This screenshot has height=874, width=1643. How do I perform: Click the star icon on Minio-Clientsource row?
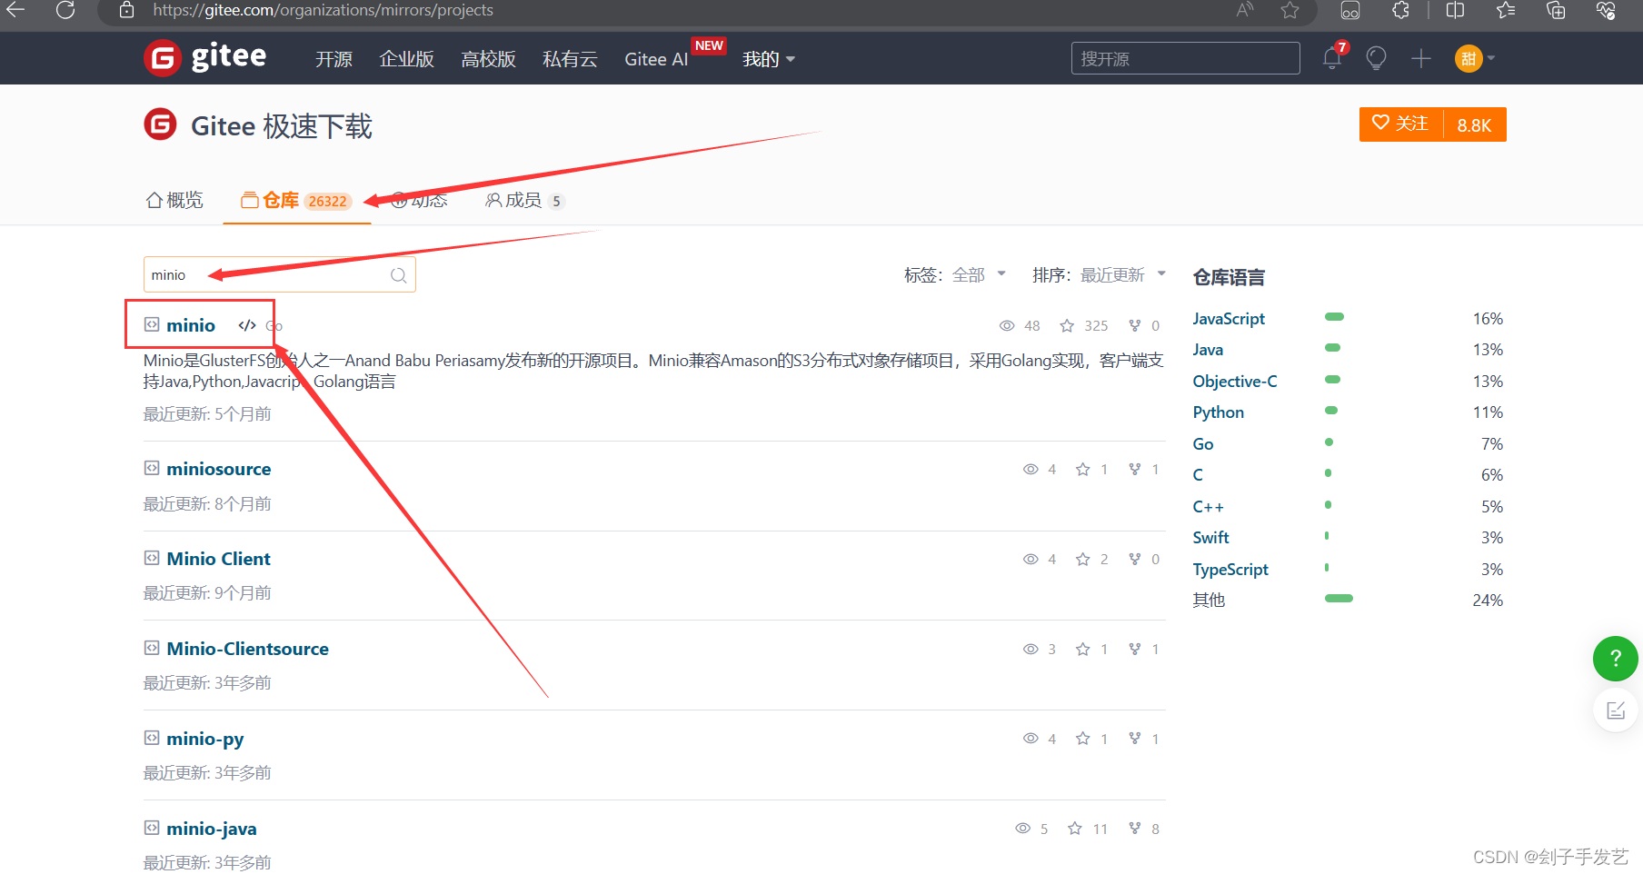click(1082, 649)
